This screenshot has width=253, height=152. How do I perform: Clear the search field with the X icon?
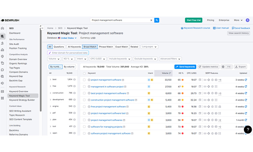pos(151,20)
